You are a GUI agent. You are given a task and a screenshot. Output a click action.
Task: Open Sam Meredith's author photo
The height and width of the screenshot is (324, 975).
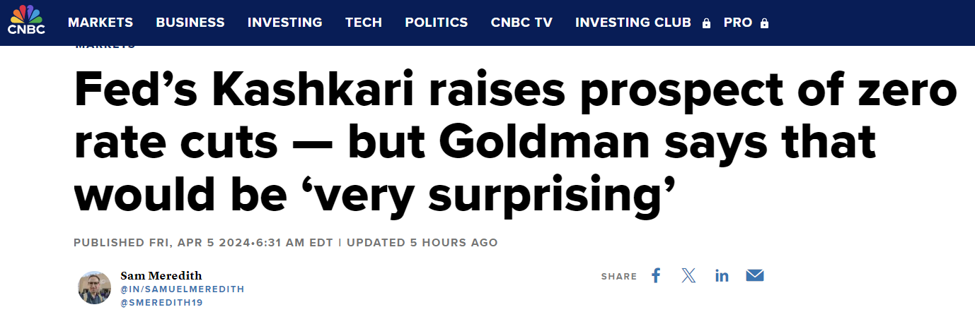[94, 287]
